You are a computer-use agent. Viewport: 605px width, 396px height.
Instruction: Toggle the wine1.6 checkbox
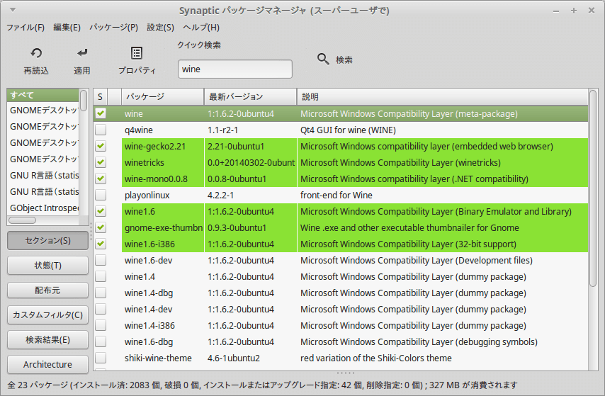pyautogui.click(x=101, y=211)
